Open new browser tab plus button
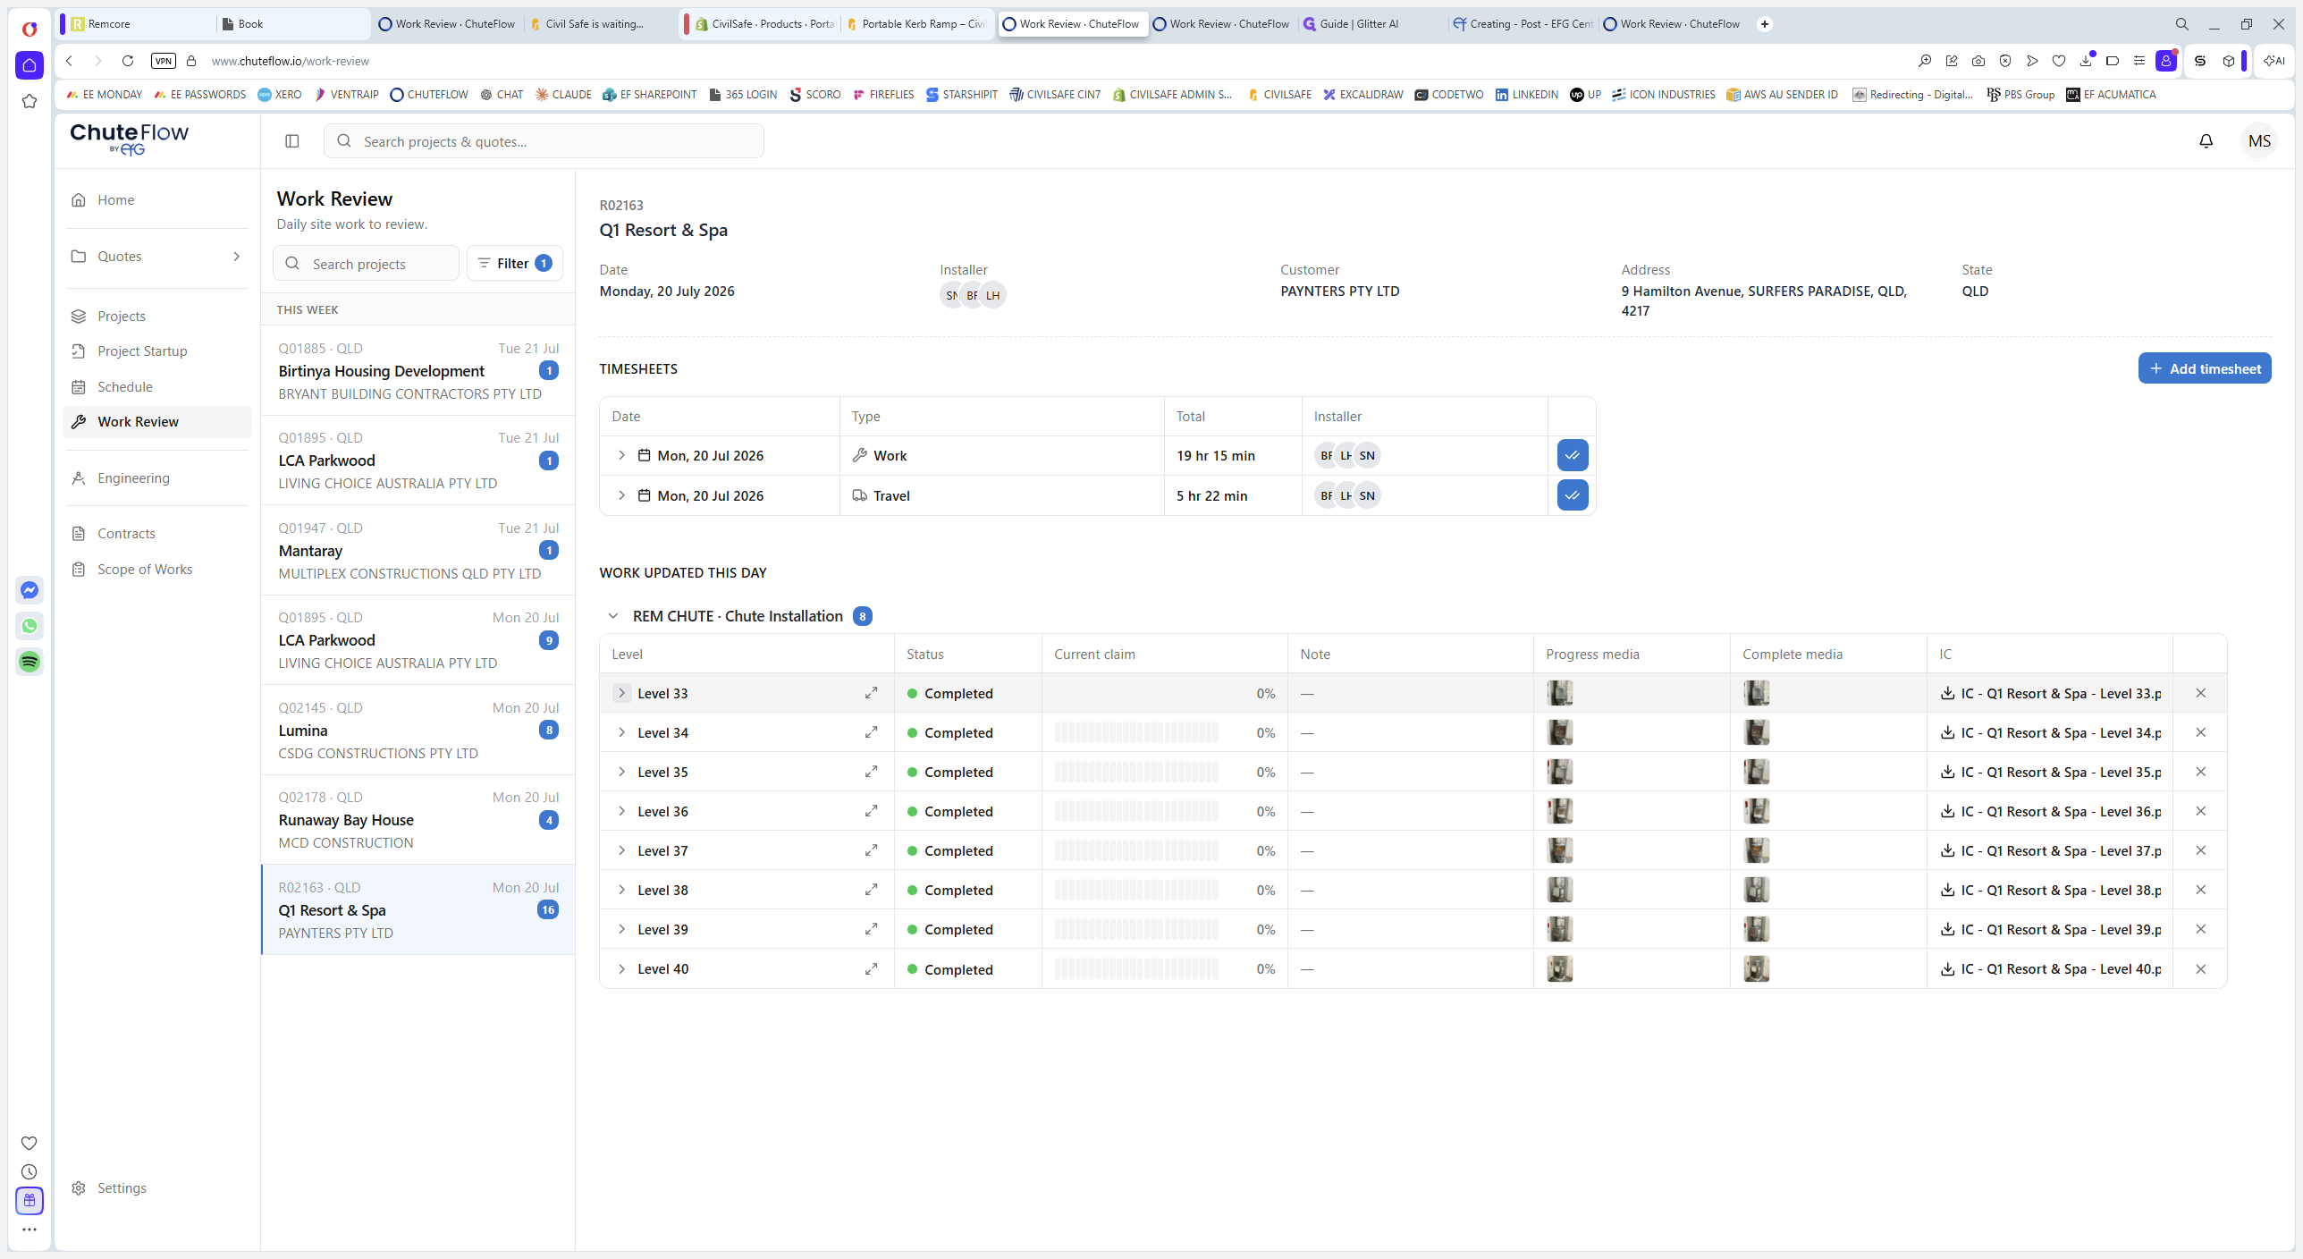This screenshot has height=1259, width=2303. [x=1764, y=24]
